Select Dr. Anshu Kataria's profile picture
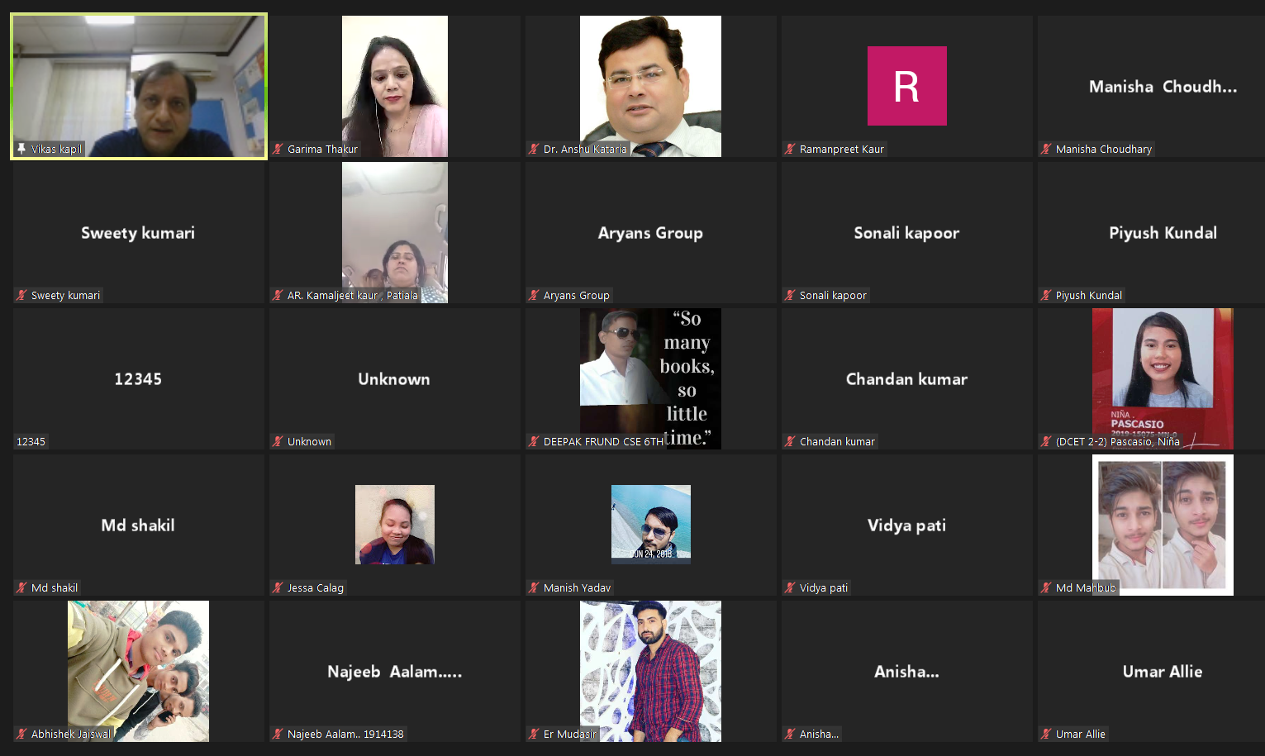Viewport: 1265px width, 756px height. [x=650, y=86]
